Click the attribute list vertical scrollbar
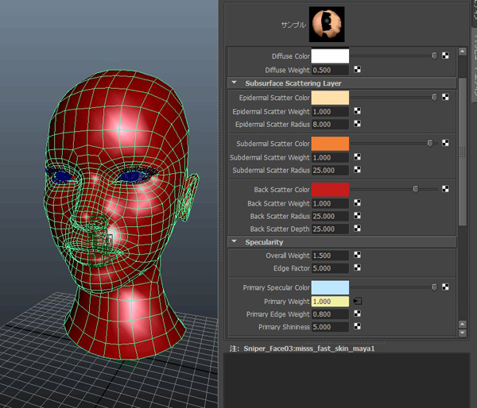 (x=463, y=151)
